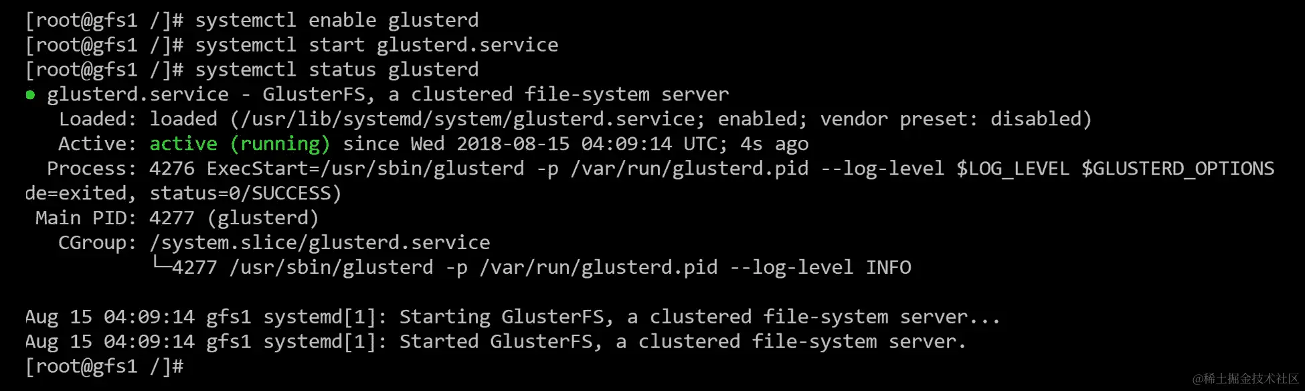Click the $LOG_LEVEL variable text
The width and height of the screenshot is (1305, 391).
1013,169
